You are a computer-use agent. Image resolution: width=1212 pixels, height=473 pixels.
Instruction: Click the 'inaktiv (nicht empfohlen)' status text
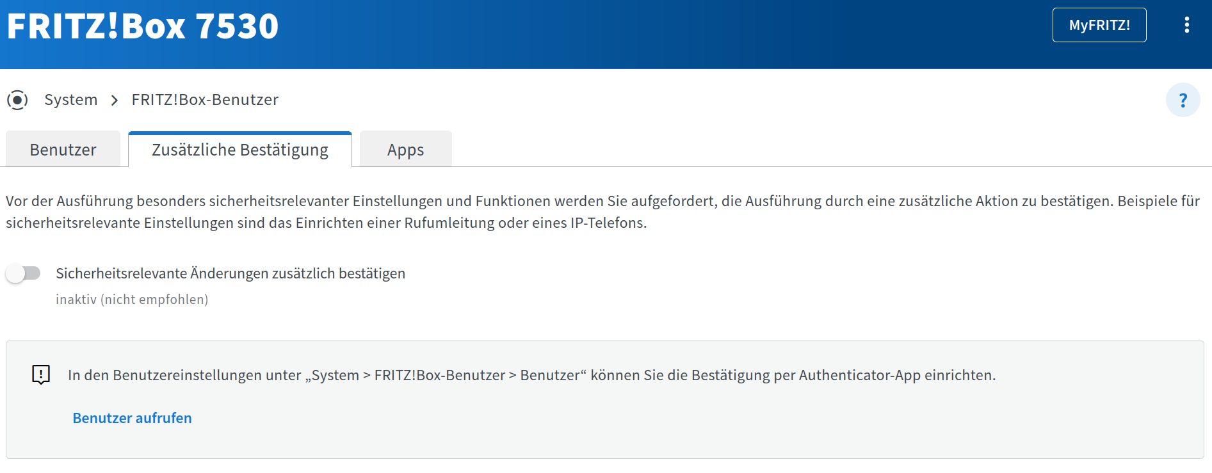(x=132, y=300)
